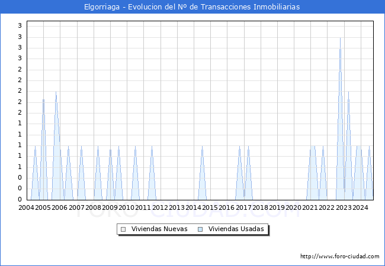Click the 2007 x-axis label
The height and width of the screenshot is (266, 385).
click(76, 207)
